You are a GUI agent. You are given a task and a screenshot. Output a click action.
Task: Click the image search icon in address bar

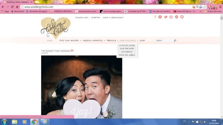[x=201, y=7]
